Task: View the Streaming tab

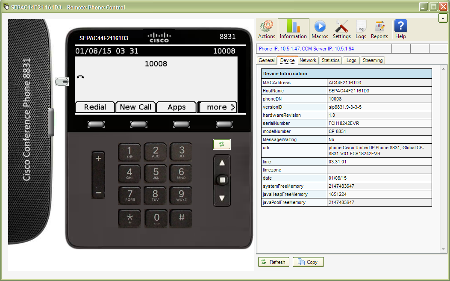Action: point(372,60)
